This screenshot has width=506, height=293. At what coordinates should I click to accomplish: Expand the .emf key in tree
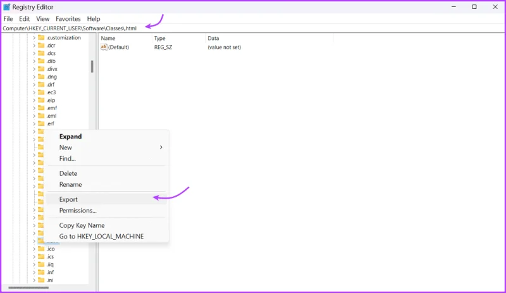pos(34,108)
